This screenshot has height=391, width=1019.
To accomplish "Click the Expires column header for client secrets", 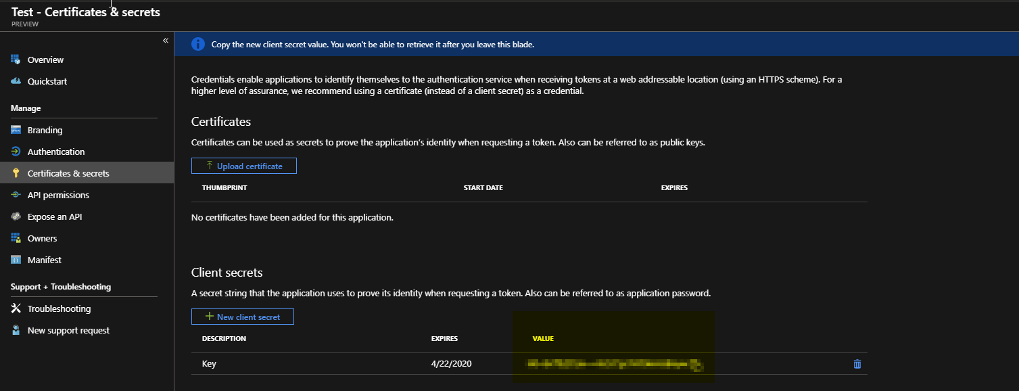I will pyautogui.click(x=444, y=338).
